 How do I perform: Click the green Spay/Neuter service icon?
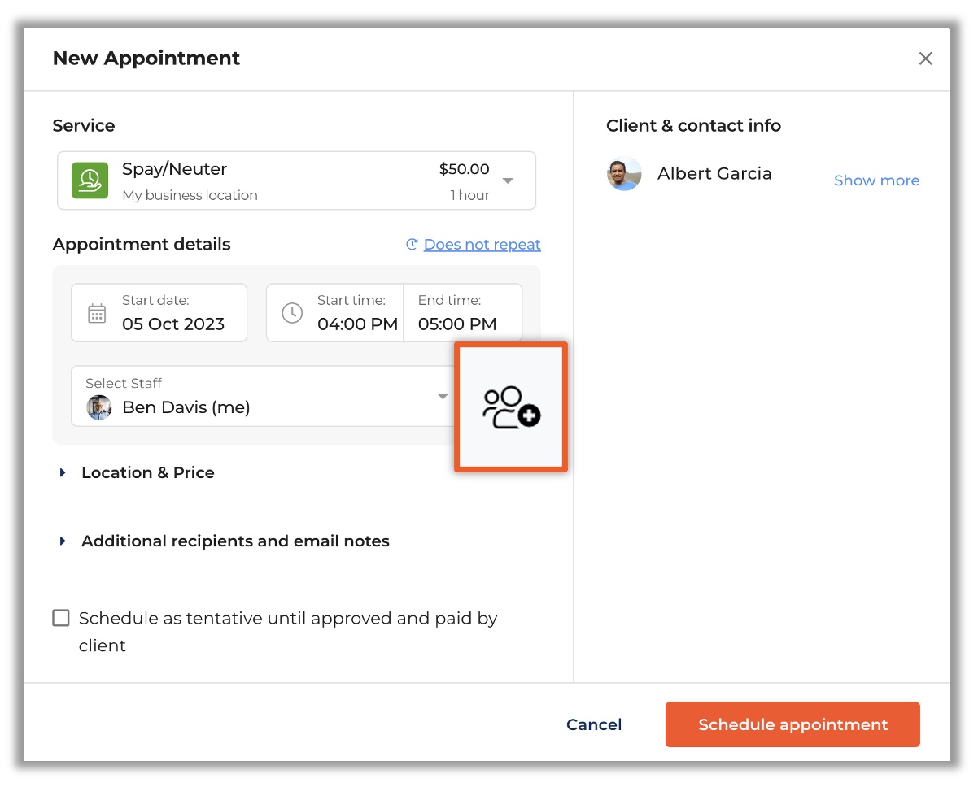(90, 180)
